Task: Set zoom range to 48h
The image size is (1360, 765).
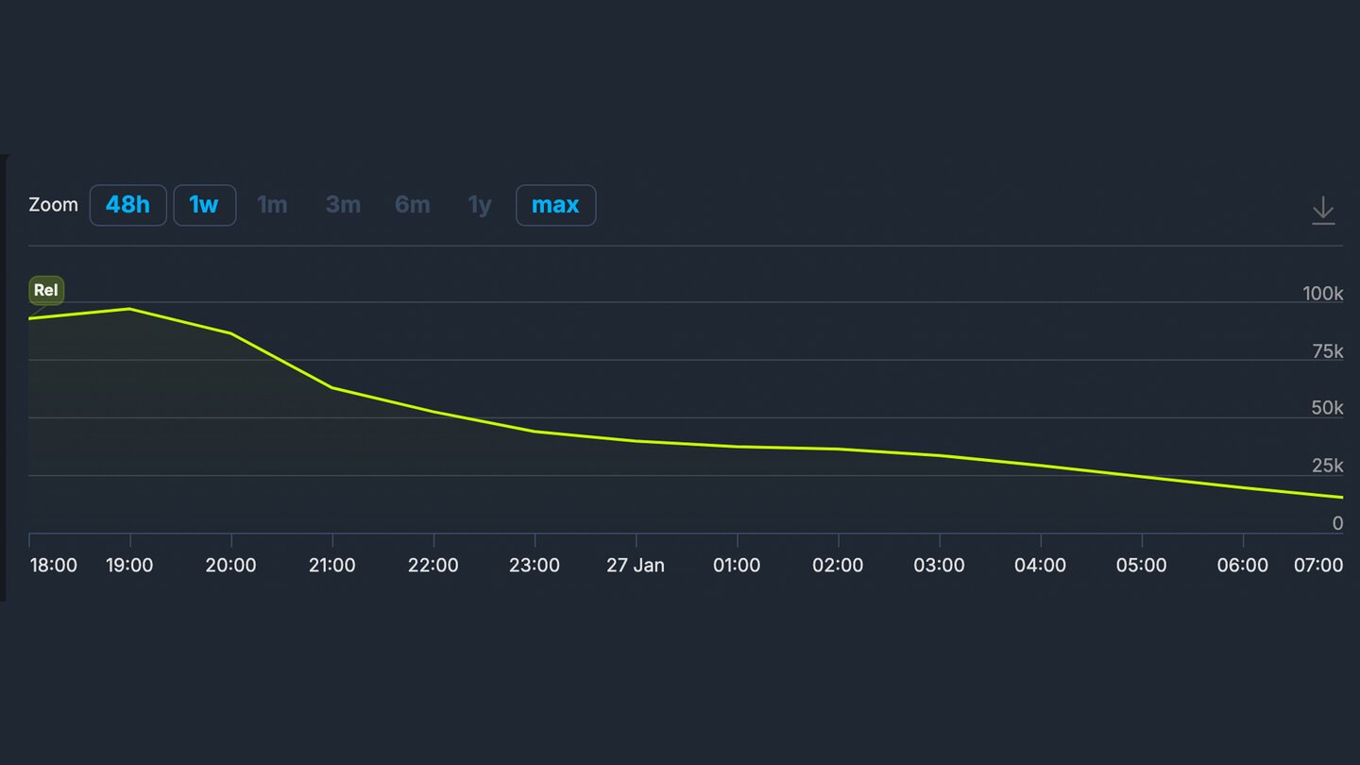Action: click(x=127, y=205)
